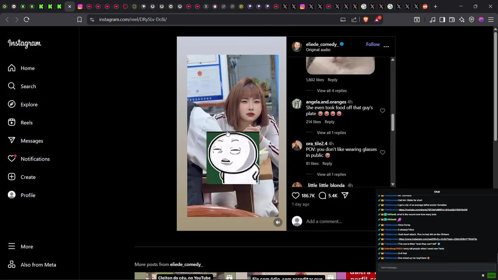Close the active browser tab
The height and width of the screenshot is (280, 498).
click(70, 7)
